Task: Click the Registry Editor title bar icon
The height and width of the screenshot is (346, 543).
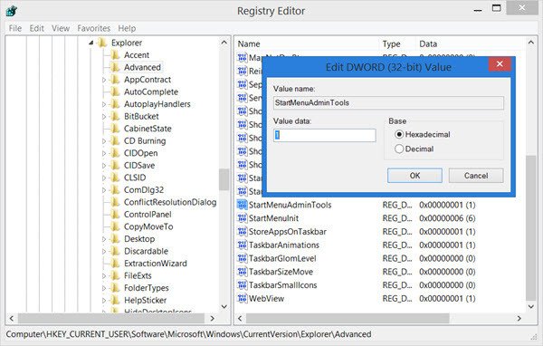Action: click(12, 11)
